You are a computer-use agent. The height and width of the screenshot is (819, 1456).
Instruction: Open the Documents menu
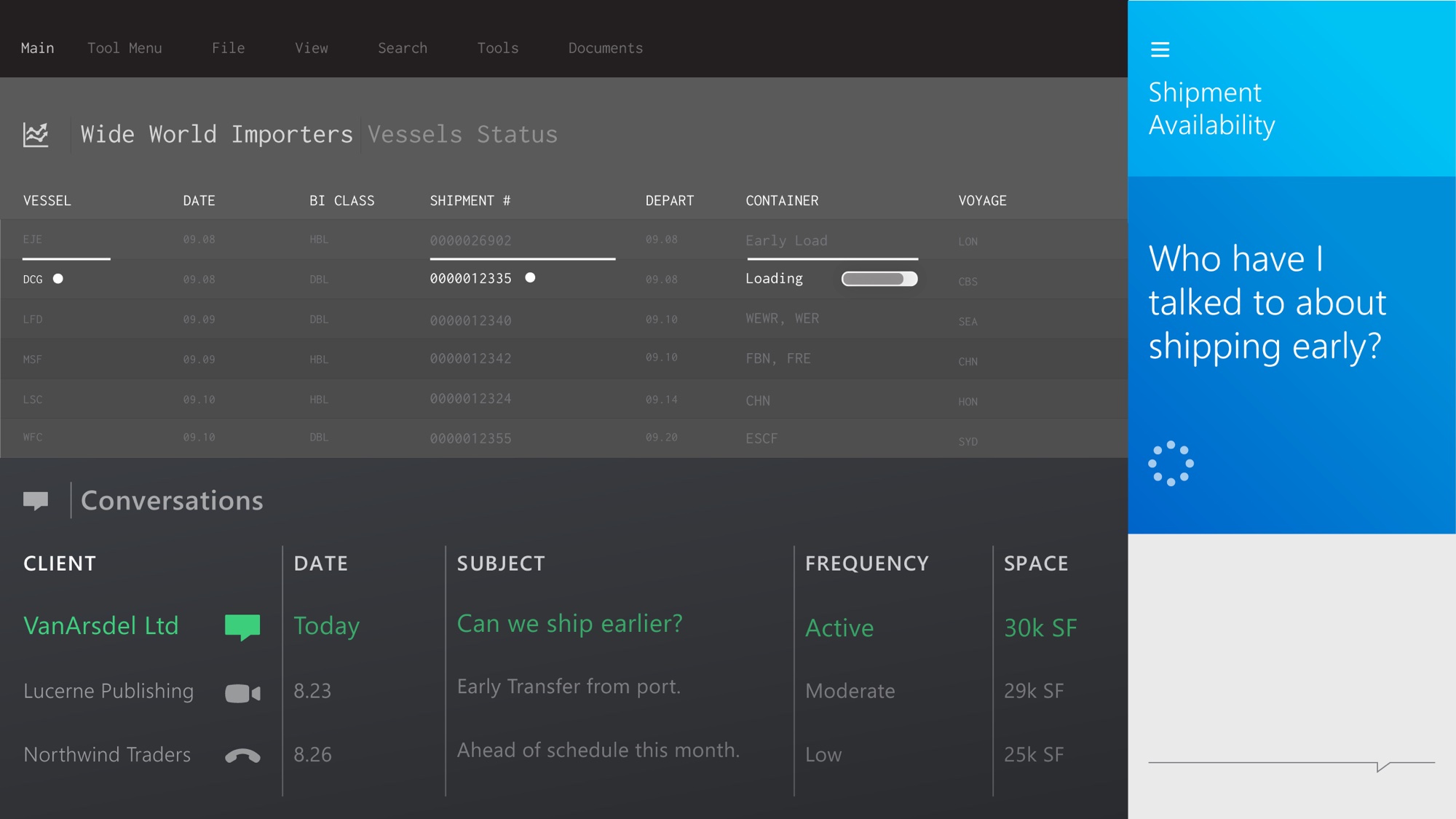tap(605, 48)
